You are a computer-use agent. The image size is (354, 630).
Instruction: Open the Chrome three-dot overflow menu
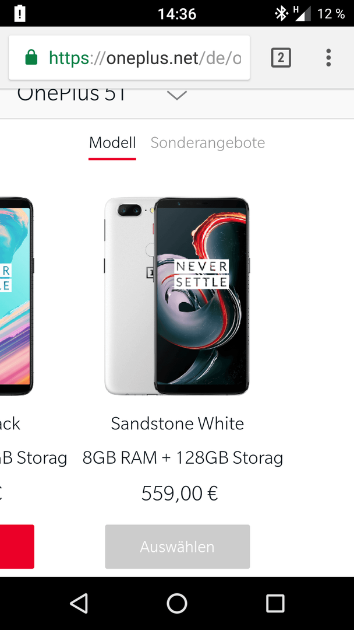tap(328, 57)
